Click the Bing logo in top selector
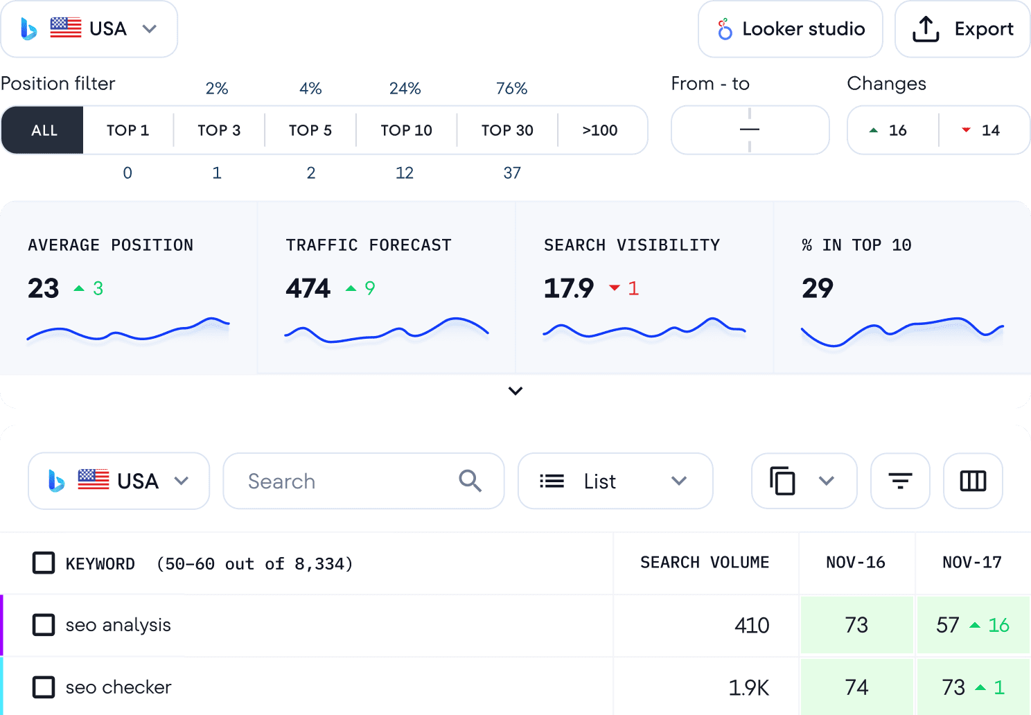 click(28, 29)
